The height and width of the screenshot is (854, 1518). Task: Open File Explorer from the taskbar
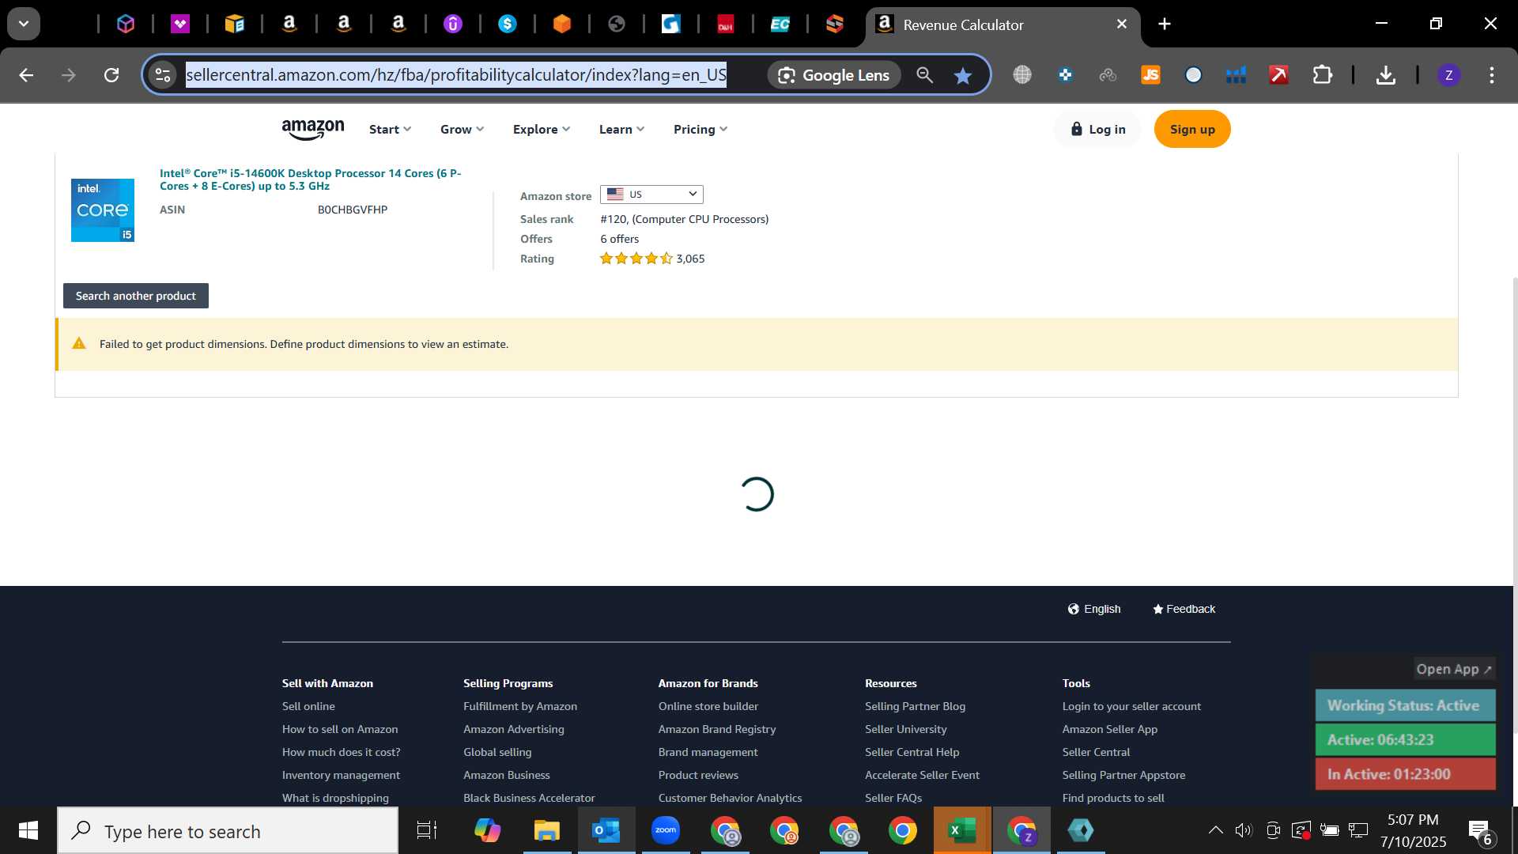coord(546,830)
